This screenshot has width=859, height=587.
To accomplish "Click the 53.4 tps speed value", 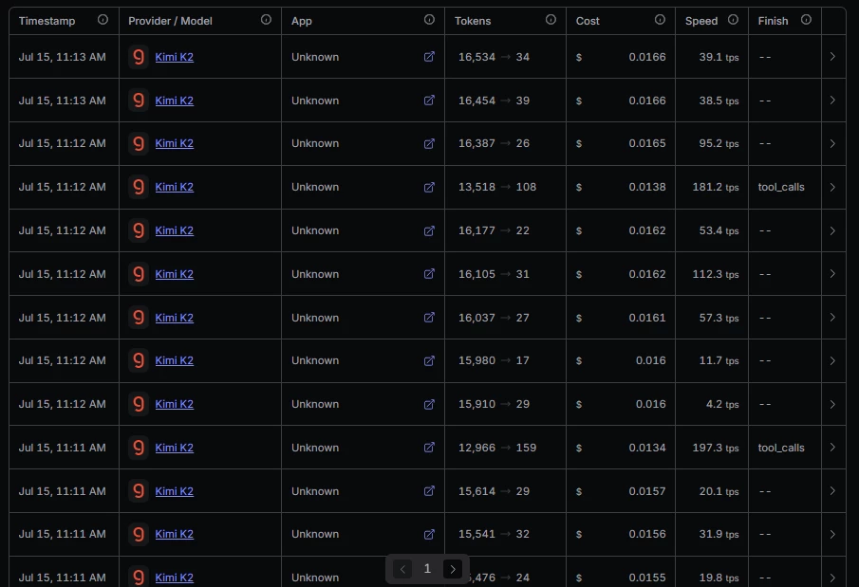I will (x=719, y=230).
